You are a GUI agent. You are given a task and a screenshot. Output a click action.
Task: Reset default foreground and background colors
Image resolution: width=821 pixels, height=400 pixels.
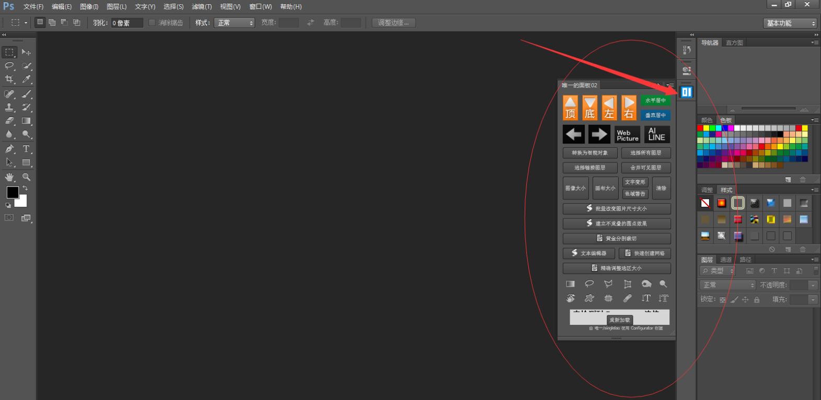pos(8,205)
